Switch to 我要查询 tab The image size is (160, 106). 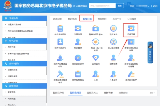(102, 19)
